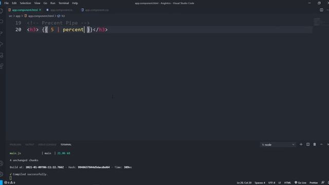Maximize the panel with the chevron icon

tap(321, 144)
